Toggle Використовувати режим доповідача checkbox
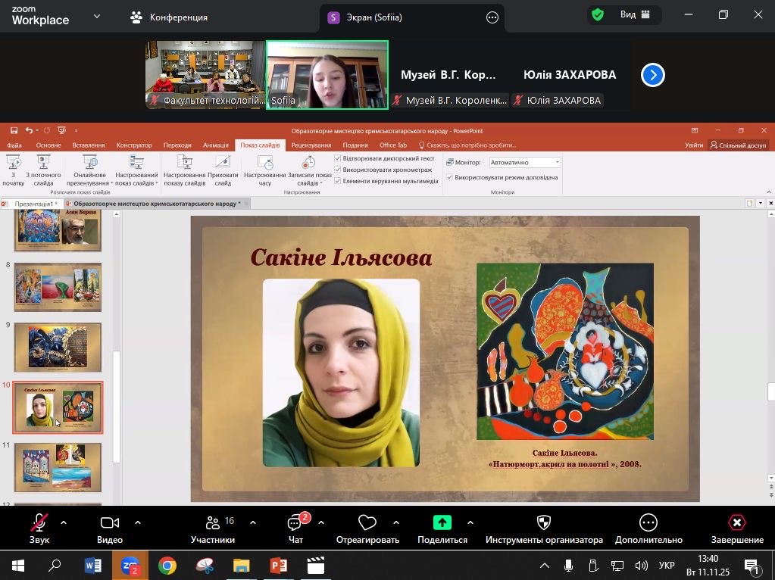This screenshot has width=775, height=580. coord(449,177)
